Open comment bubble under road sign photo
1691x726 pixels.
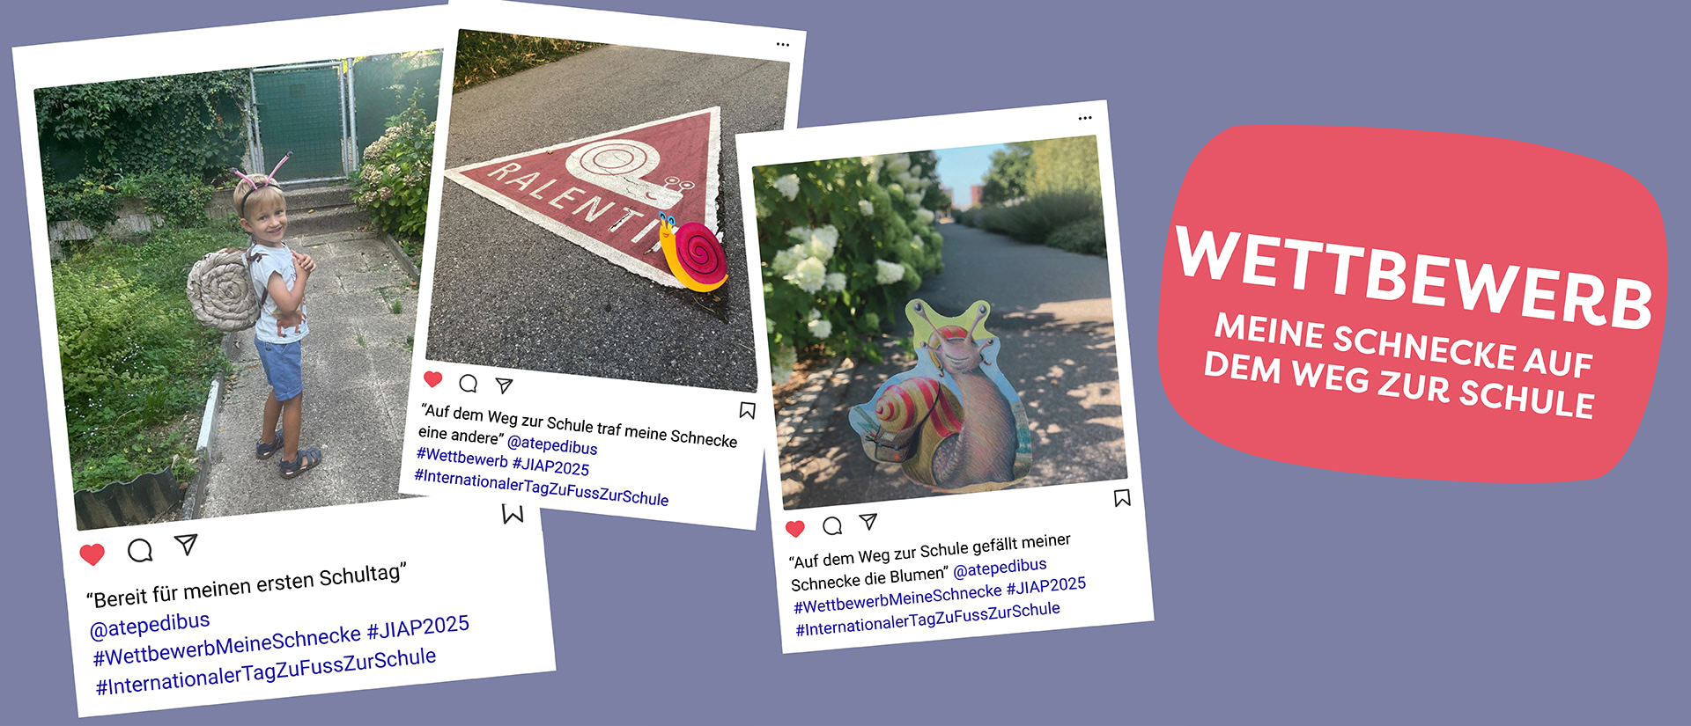click(469, 383)
